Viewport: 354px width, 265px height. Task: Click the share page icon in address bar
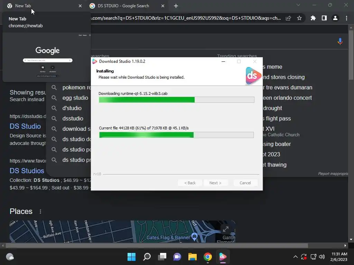pyautogui.click(x=288, y=18)
